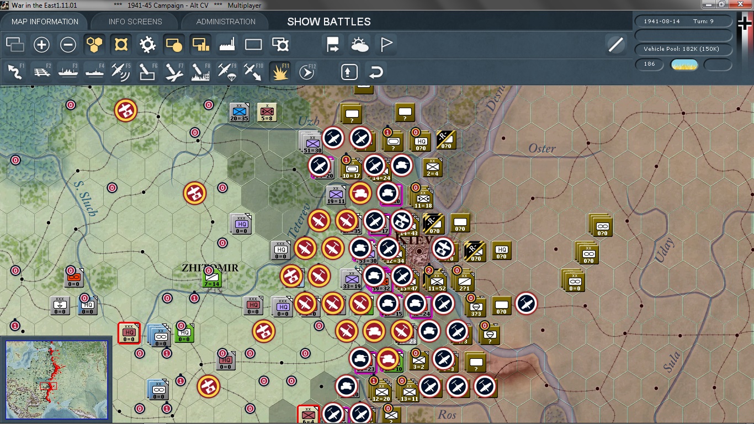Select the Soviet unit labeled 12=20

tap(381, 392)
